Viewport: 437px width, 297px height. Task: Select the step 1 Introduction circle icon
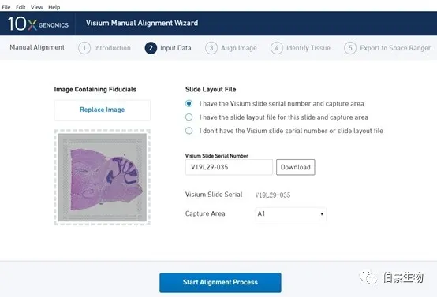pos(84,48)
